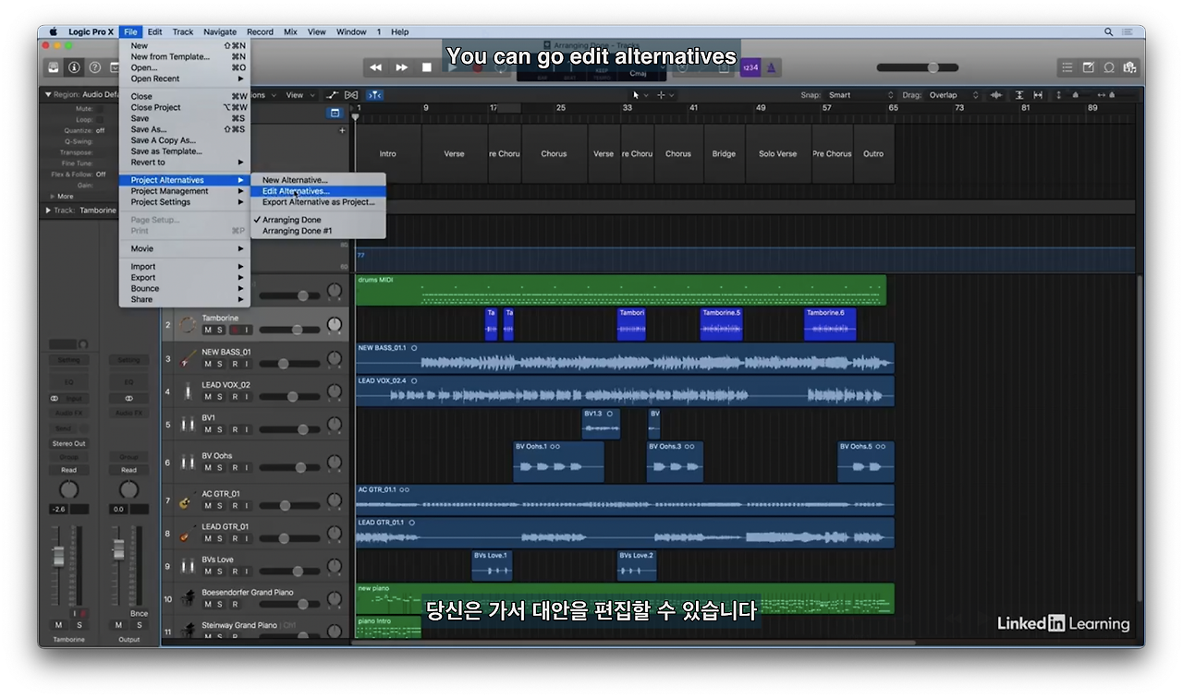
Task: Open the pointer tool dropdown
Action: tap(640, 95)
